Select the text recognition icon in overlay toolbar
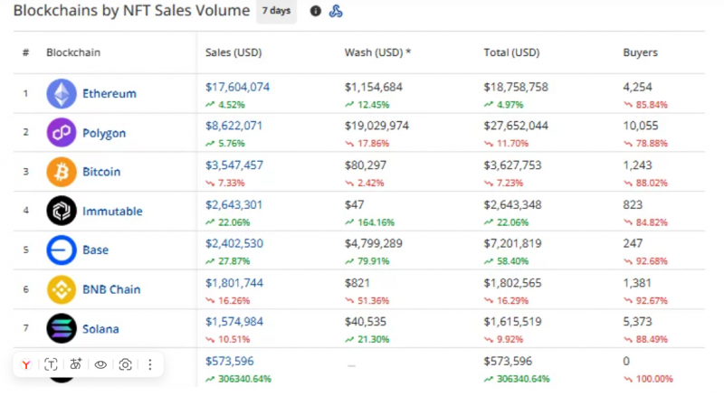The height and width of the screenshot is (396, 724). click(x=51, y=364)
